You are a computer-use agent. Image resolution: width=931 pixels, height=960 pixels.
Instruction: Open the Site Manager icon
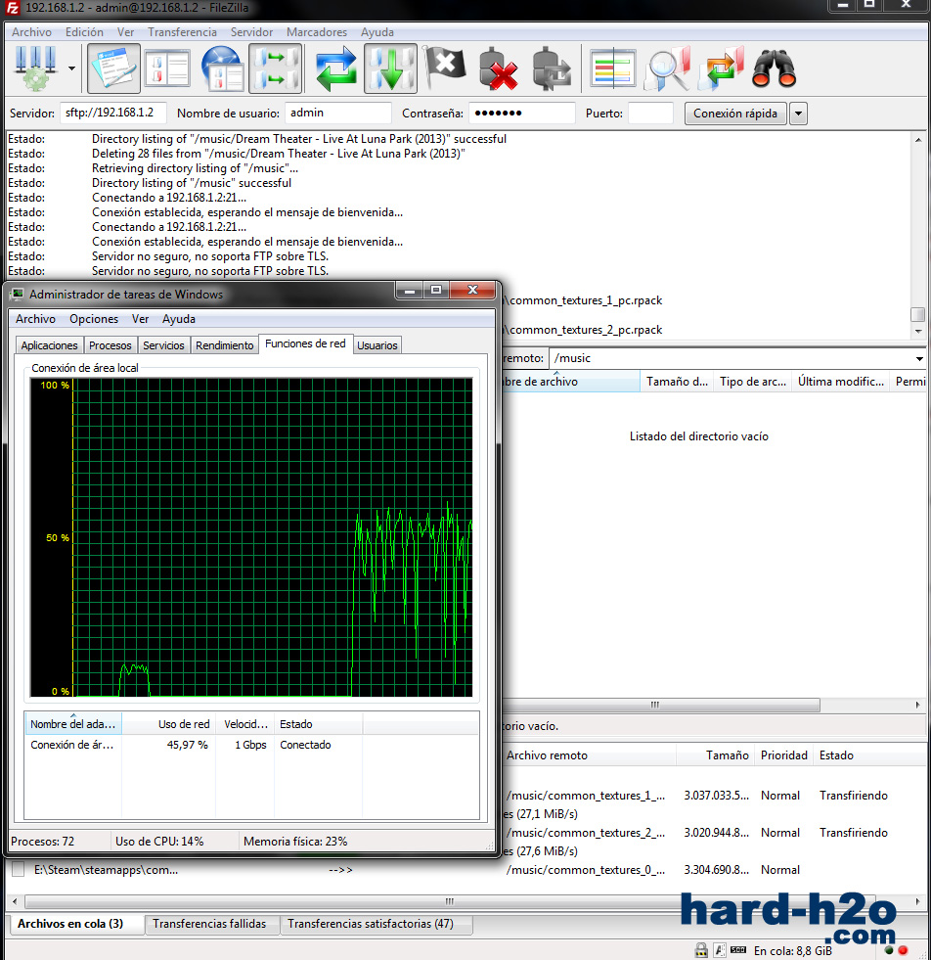(x=35, y=68)
